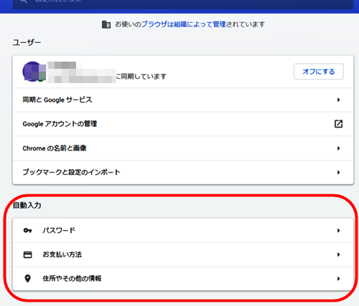Open the お支払い方法 settings
This screenshot has height=306, width=359.
tap(183, 254)
